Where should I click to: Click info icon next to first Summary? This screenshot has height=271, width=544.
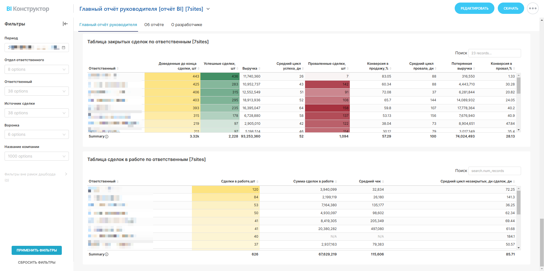pyautogui.click(x=107, y=137)
